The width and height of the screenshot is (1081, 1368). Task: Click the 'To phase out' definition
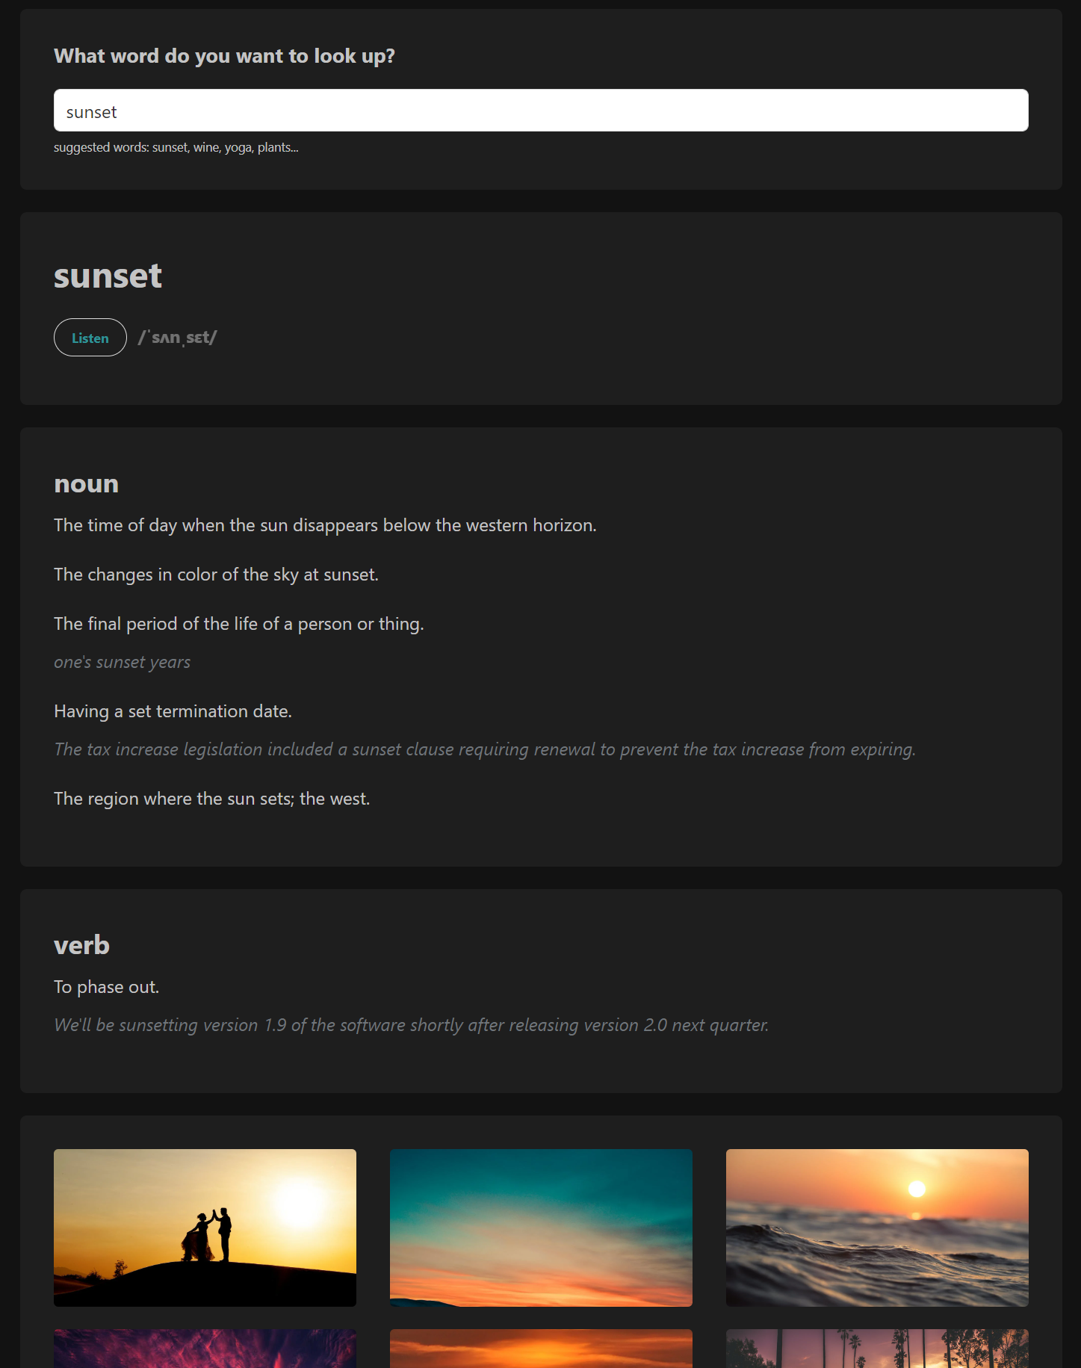pyautogui.click(x=107, y=987)
